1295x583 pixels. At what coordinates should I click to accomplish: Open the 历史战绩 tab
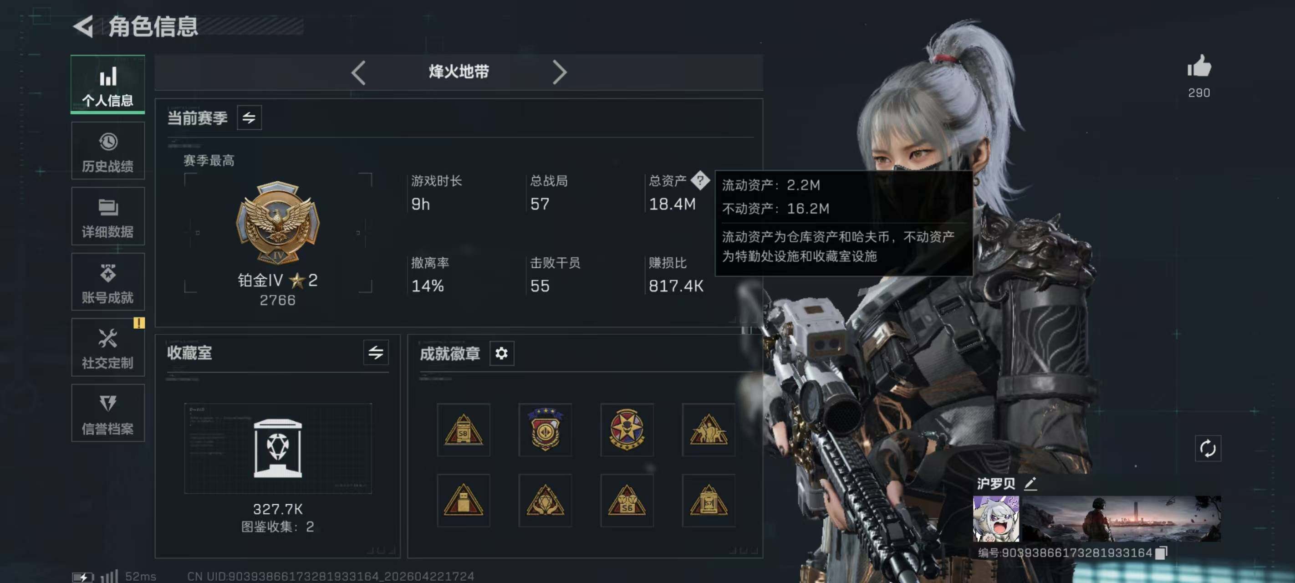pos(108,151)
